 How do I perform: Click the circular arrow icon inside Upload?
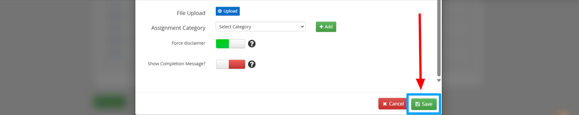220,11
